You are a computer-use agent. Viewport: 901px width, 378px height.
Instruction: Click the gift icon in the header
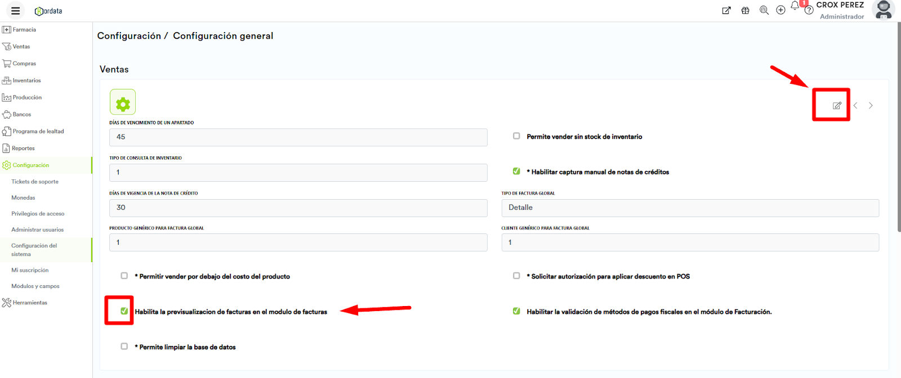745,11
